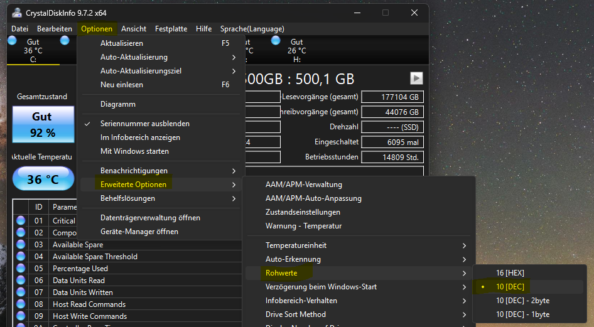The height and width of the screenshot is (327, 594).
Task: Select the Host Write Commands row text
Action: 90,316
